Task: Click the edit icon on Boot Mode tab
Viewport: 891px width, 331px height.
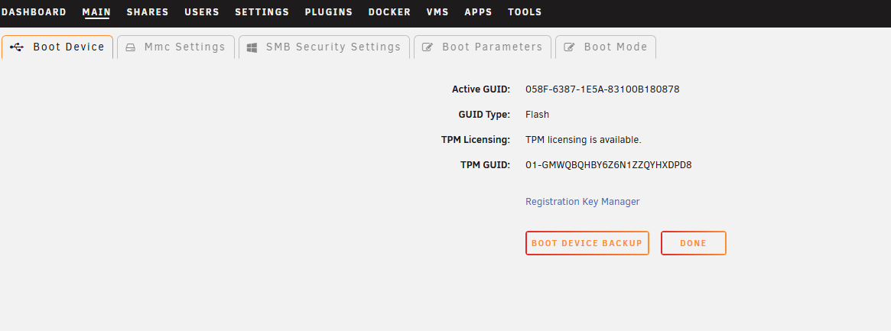Action: (x=569, y=47)
